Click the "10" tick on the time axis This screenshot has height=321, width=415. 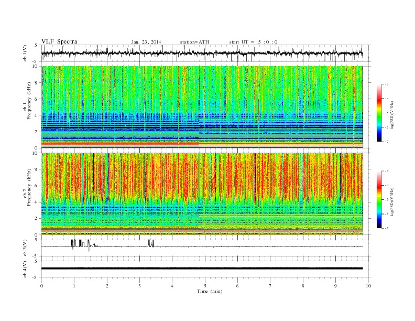click(x=368, y=286)
